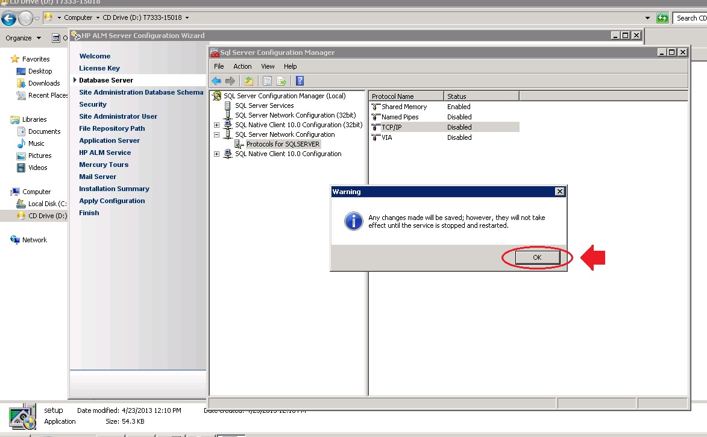The image size is (707, 437).
Task: Select SQL Server Configuration Manager (Local) root
Action: pos(284,96)
